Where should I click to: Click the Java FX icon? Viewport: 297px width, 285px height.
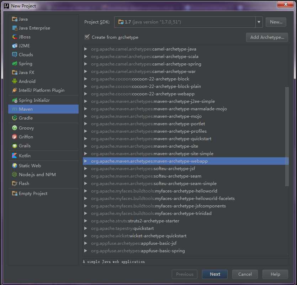15,73
